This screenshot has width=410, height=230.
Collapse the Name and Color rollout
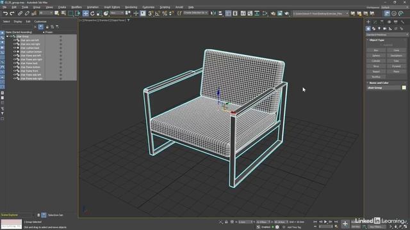[379, 82]
